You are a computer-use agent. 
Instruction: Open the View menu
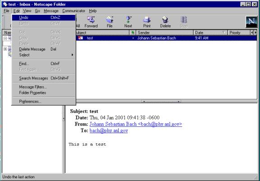(x=27, y=11)
